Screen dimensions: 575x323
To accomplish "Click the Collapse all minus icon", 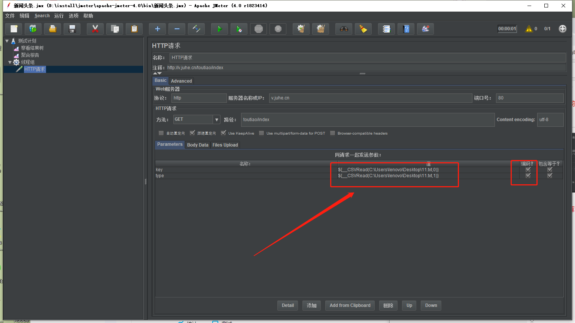I will click(177, 29).
